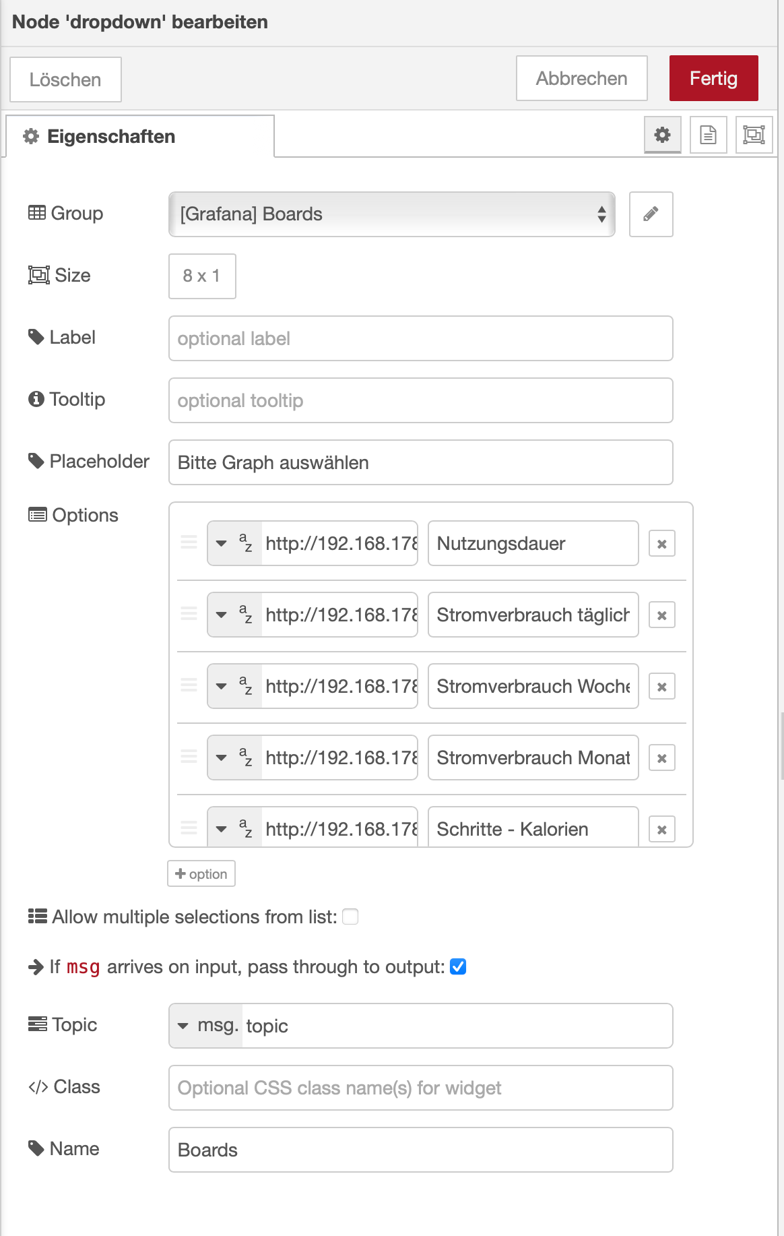Edit the URL value of Nutzungsdauer option

tap(339, 543)
